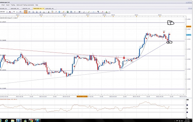
Task: Click the green hierarchy toolbar icon
Action: [x=106, y=12]
